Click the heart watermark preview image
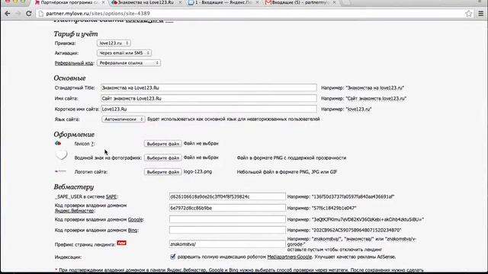 [x=61, y=155]
